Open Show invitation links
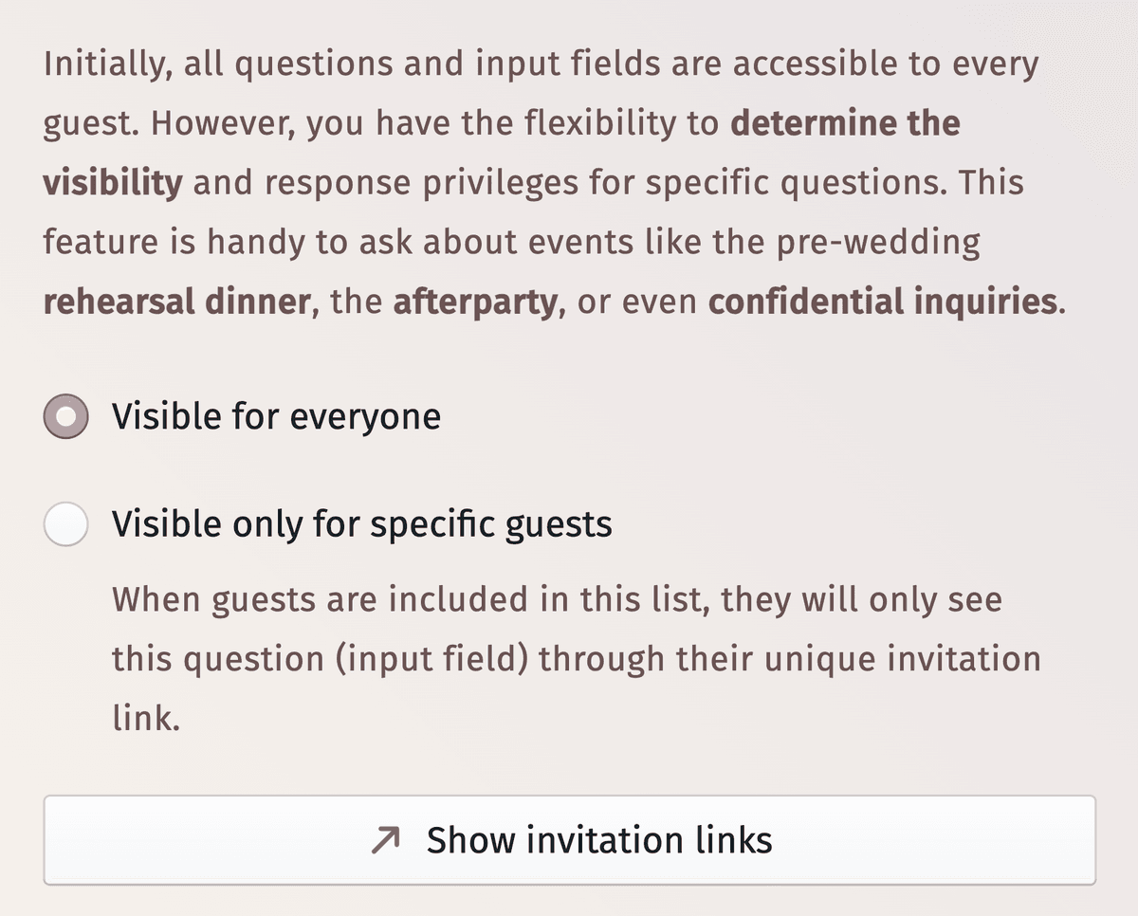The height and width of the screenshot is (916, 1138). [569, 838]
